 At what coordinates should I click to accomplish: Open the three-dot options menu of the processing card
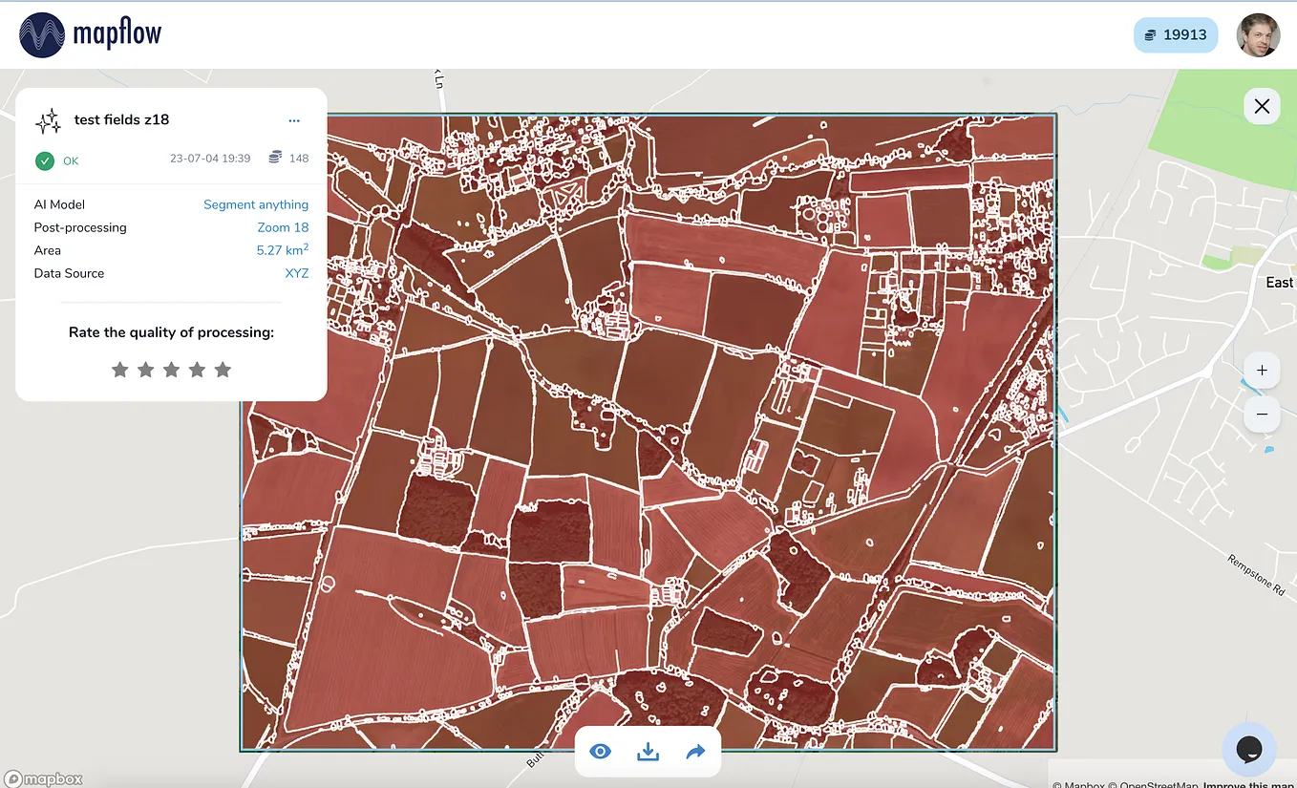[x=294, y=120]
